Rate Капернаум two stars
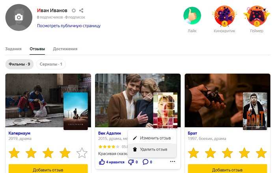The width and height of the screenshot is (276, 173). [31, 153]
